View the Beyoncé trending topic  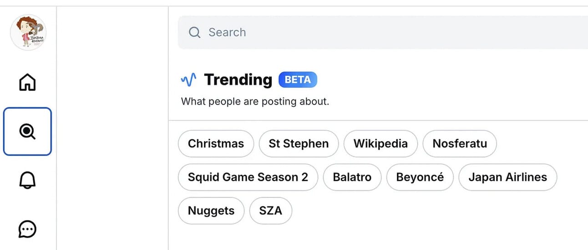(420, 177)
